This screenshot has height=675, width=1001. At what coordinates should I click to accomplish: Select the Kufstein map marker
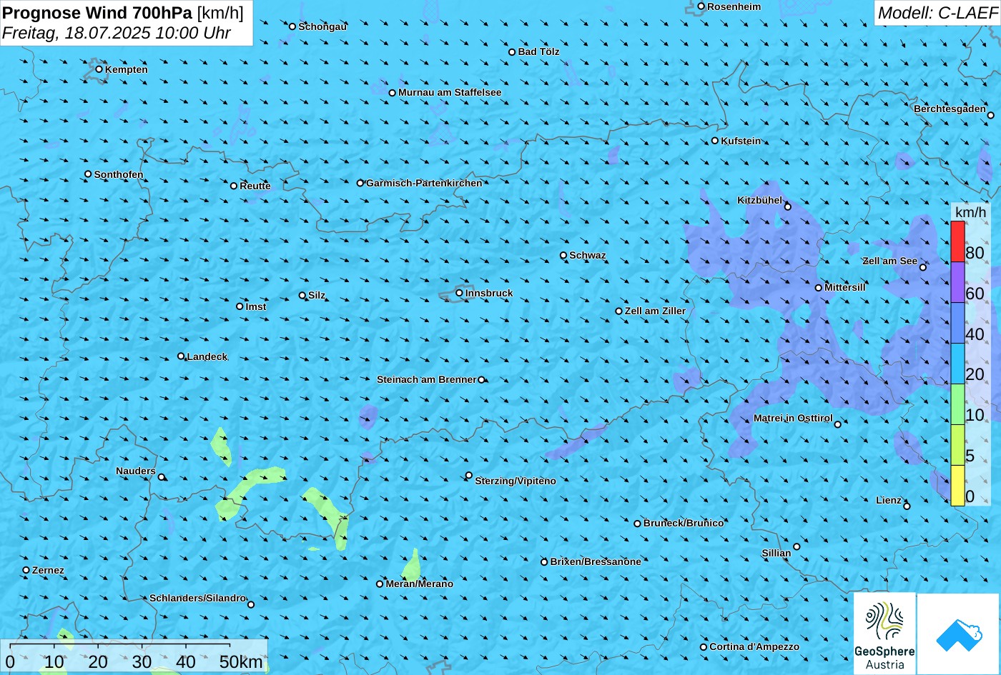pyautogui.click(x=714, y=141)
